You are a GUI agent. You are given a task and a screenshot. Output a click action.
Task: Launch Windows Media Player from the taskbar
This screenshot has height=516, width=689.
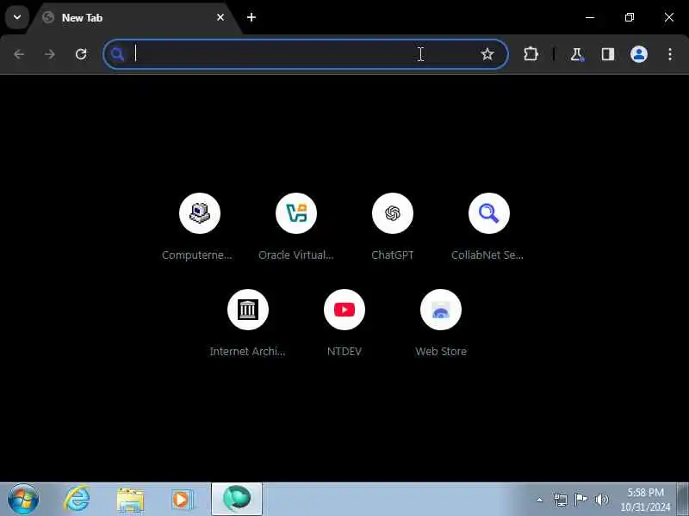pos(183,500)
